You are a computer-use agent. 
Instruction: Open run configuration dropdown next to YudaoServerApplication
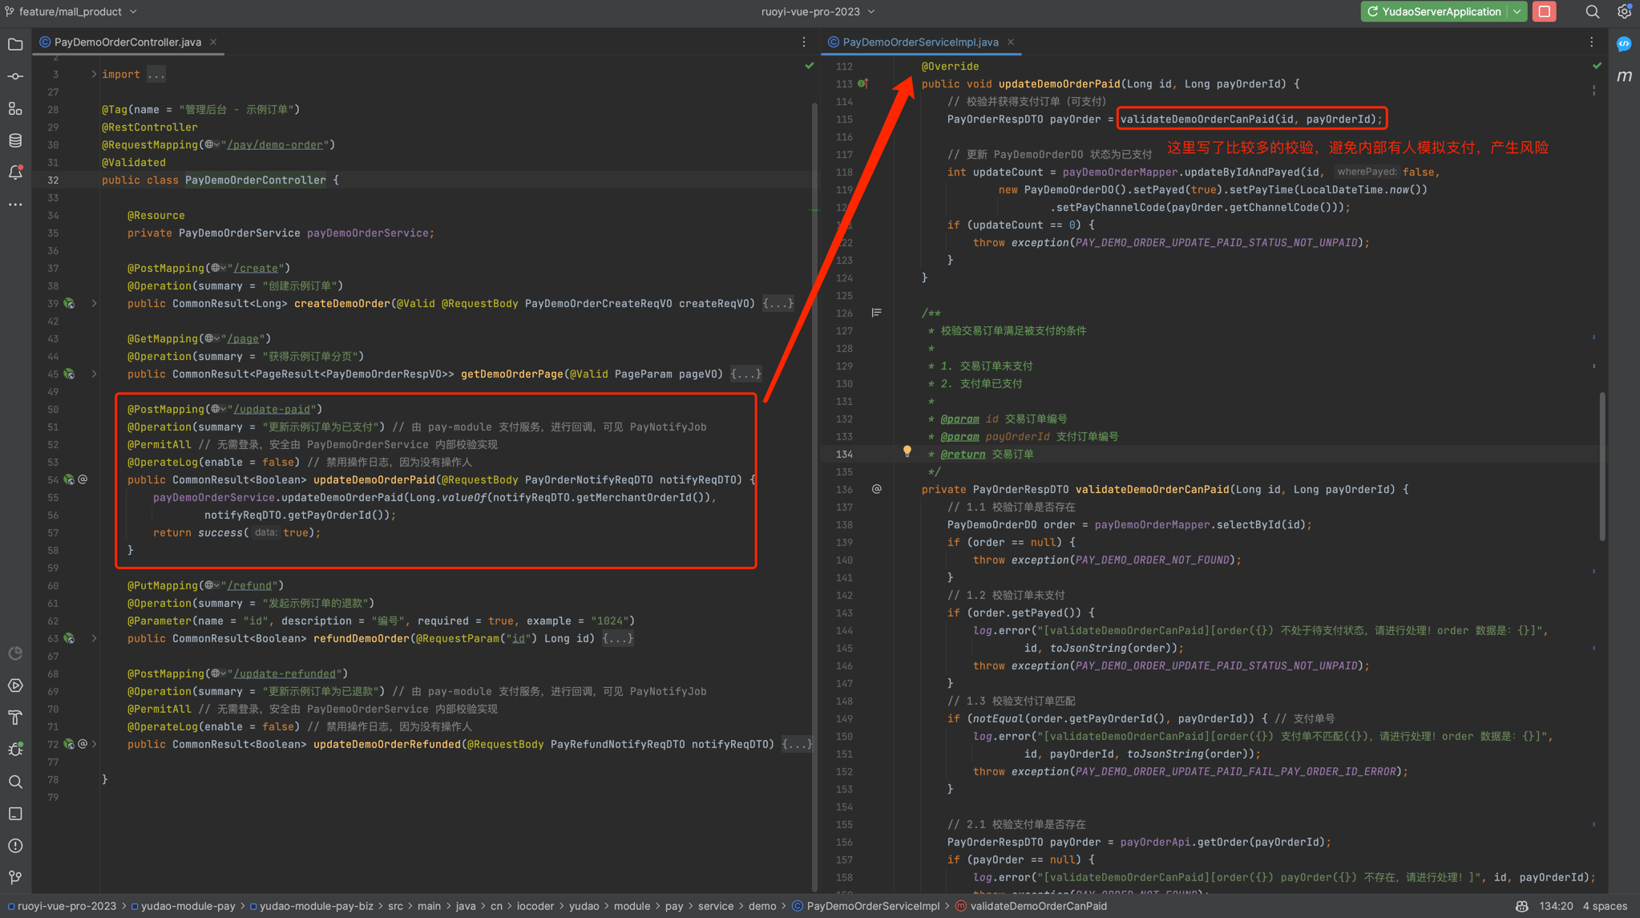coord(1517,11)
